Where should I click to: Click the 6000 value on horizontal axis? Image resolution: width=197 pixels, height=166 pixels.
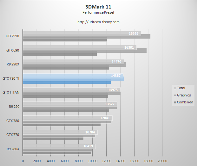click(x=65, y=161)
